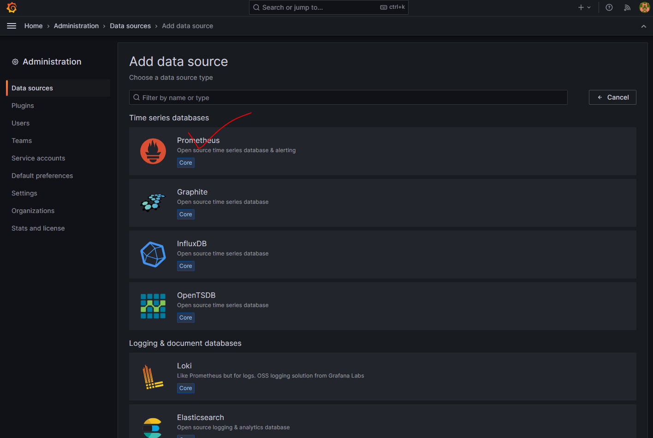
Task: Expand the dropdown arrow beside plus icon
Action: (x=589, y=7)
